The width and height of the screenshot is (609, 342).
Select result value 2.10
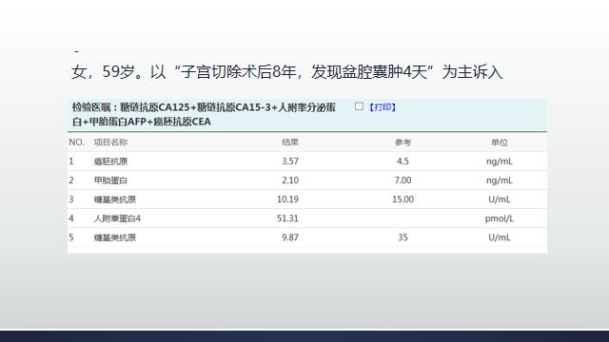(290, 180)
